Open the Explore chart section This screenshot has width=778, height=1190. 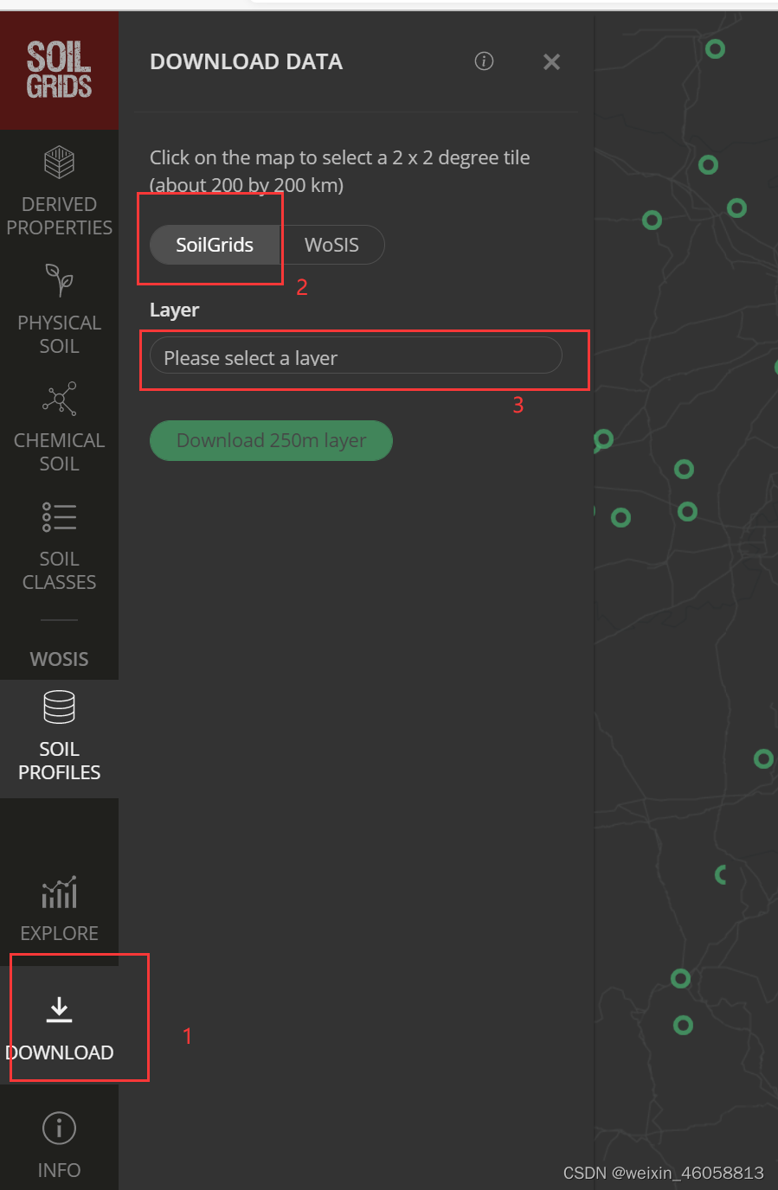[59, 908]
